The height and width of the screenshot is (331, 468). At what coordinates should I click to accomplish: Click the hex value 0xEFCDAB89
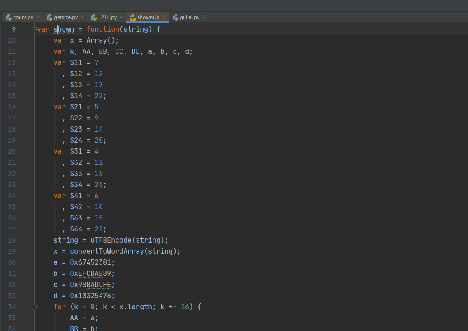[x=90, y=273]
